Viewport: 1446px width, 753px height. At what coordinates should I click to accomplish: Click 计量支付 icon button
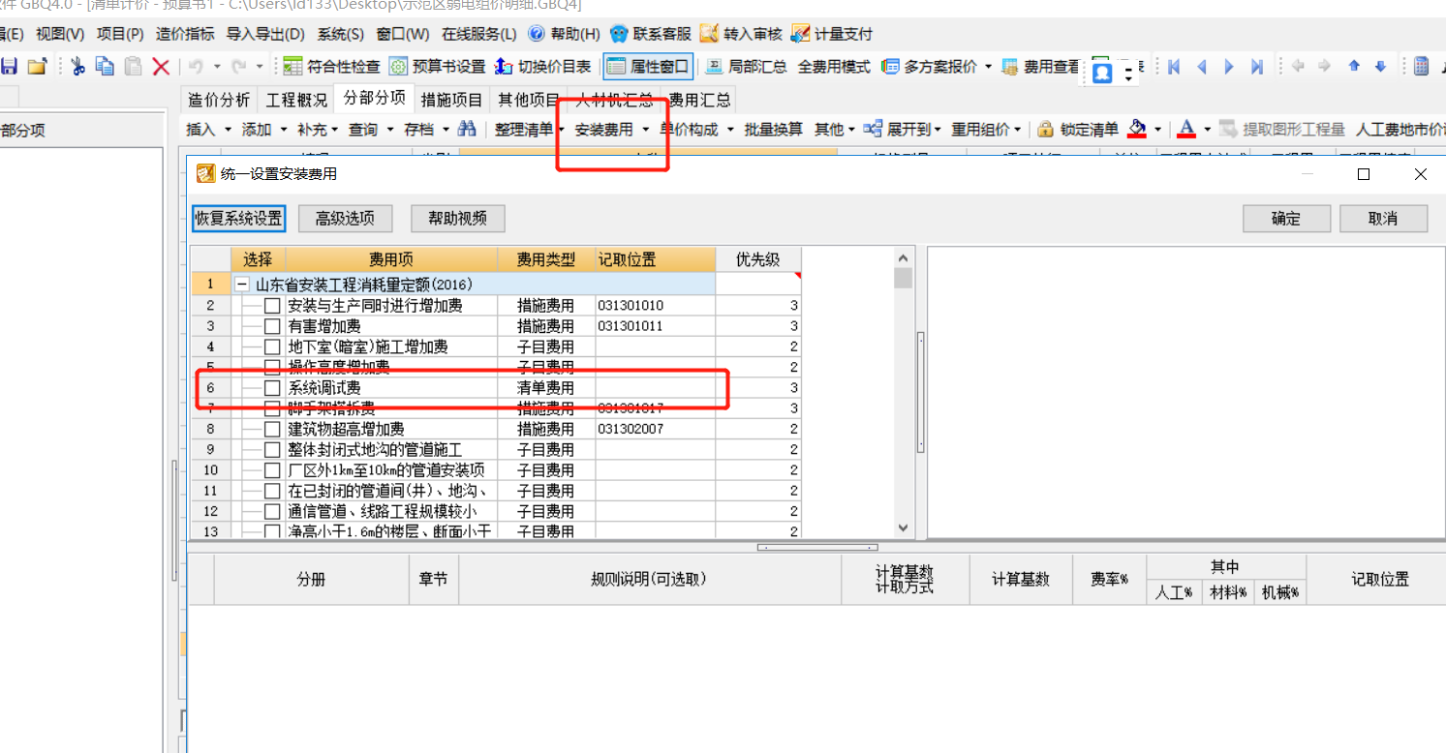pos(832,34)
